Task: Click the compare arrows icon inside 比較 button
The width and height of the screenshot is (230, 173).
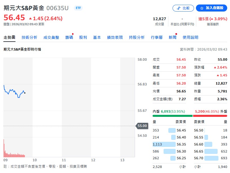Action: 178,8
